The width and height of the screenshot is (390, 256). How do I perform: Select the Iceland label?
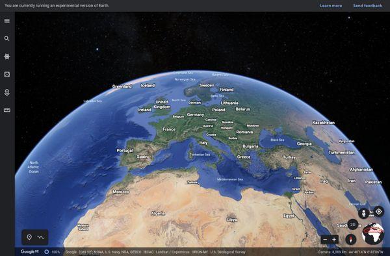pyautogui.click(x=148, y=85)
